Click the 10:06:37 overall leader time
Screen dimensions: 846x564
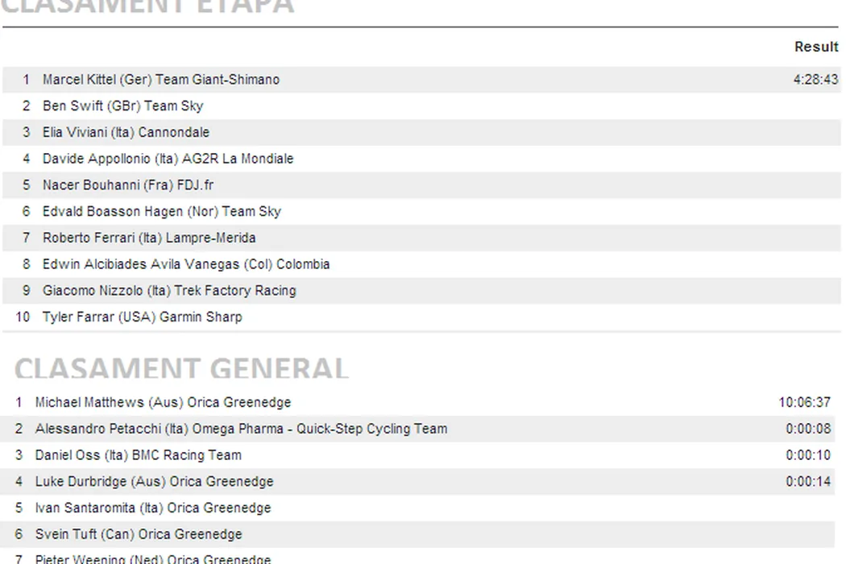click(x=804, y=402)
